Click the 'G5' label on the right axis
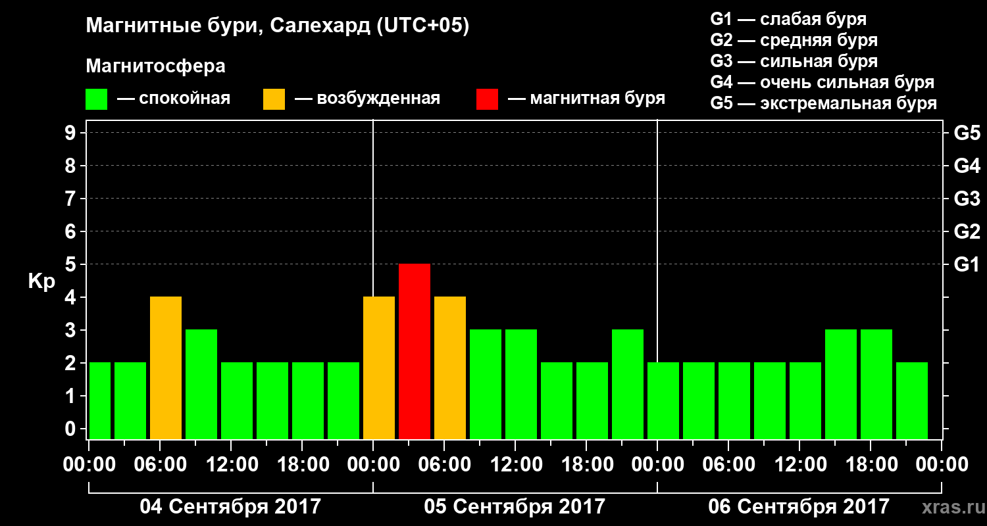The width and height of the screenshot is (987, 526). pos(967,133)
